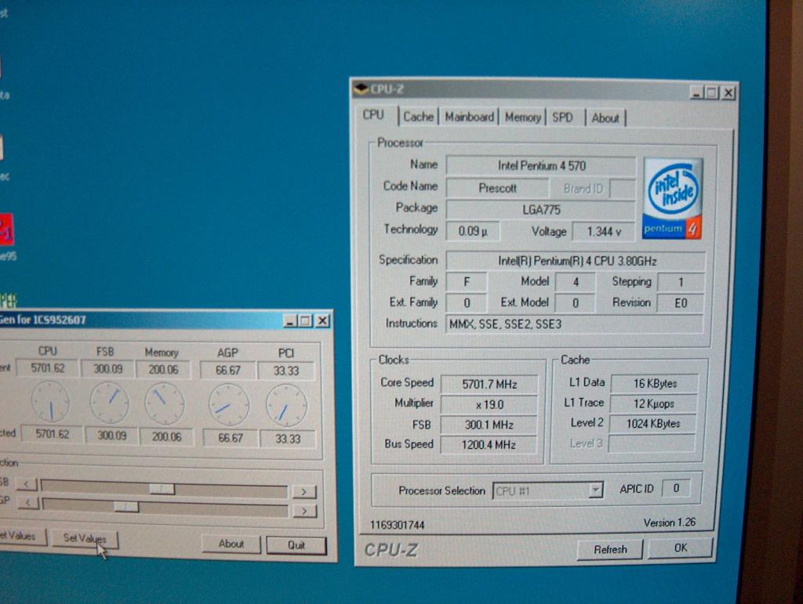Click the AGP frequency dial gauge
The width and height of the screenshot is (803, 604).
229,406
